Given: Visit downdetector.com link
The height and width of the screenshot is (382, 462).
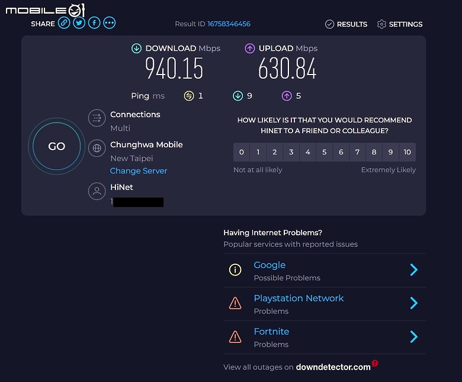Looking at the screenshot, I should click(333, 367).
